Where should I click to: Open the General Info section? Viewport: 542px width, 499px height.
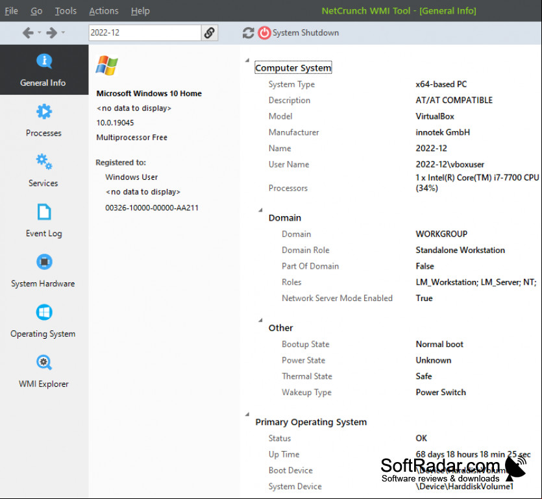pos(44,70)
